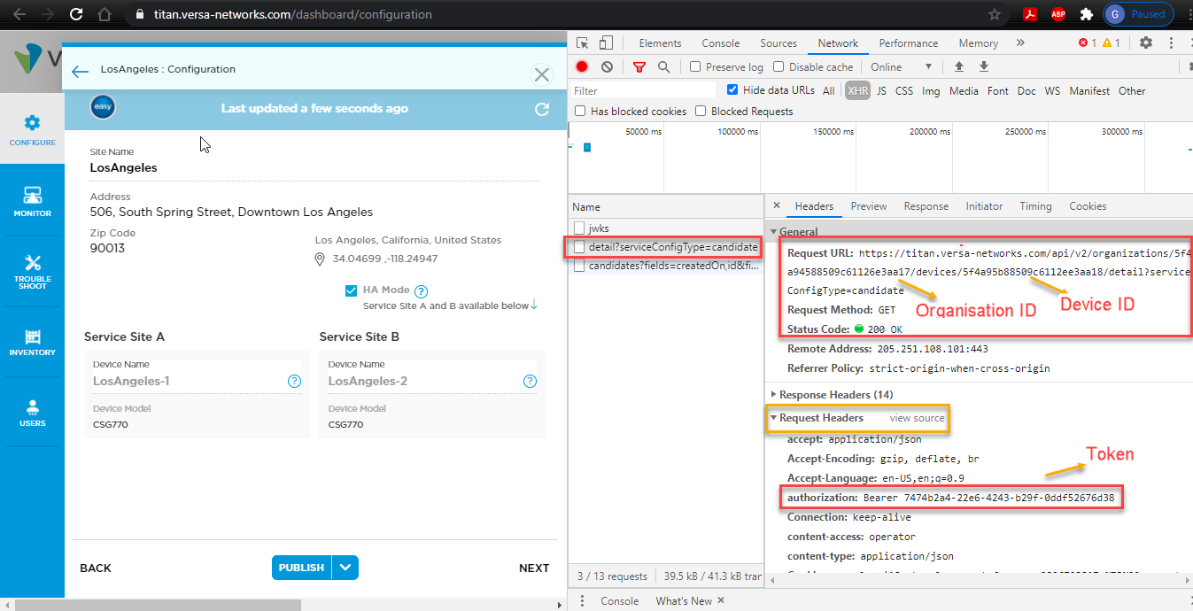Open the Monitor sidebar section
The image size is (1193, 611).
click(33, 201)
